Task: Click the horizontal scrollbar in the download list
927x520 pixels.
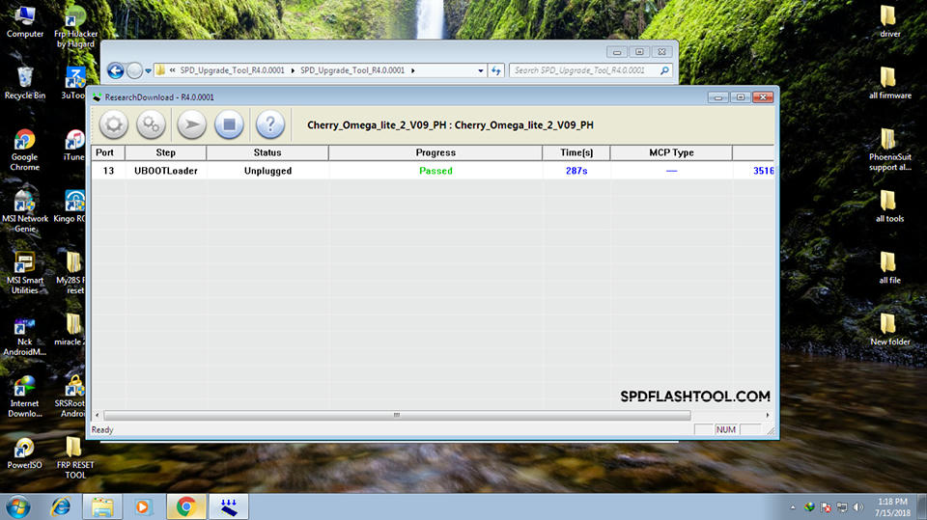Action: coord(396,415)
